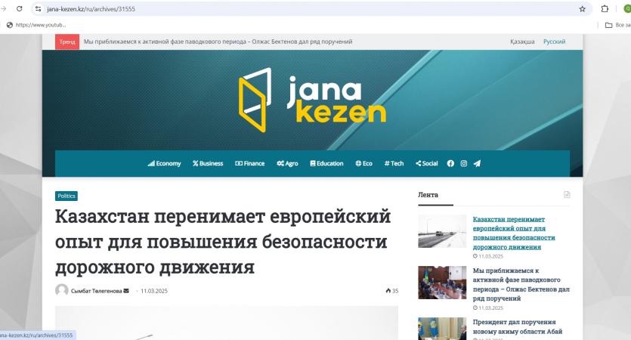Click the jana kezen logo

(x=312, y=100)
